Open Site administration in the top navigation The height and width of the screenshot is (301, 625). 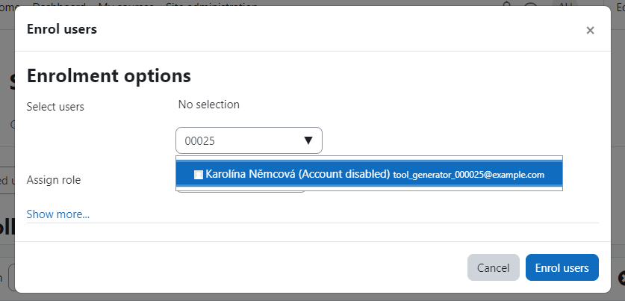211,4
